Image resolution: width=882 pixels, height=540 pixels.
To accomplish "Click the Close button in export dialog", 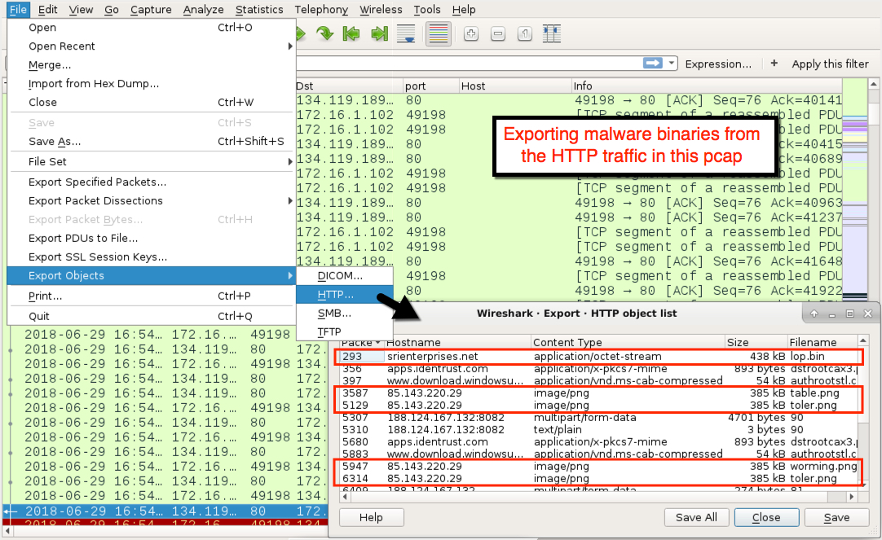I will 766,517.
